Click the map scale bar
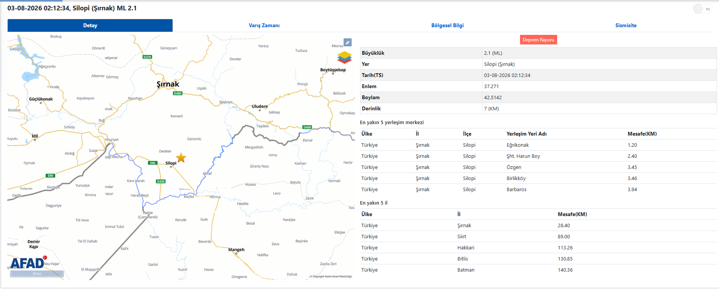719x290 pixels. [37, 274]
